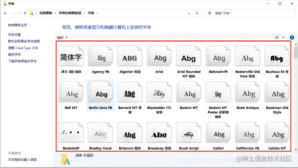Select the Calisto MT font icon
The width and height of the screenshot is (298, 168).
(x=277, y=132)
